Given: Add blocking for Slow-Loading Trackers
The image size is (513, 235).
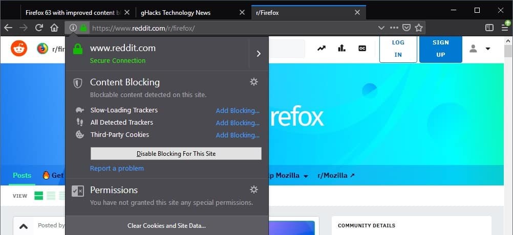Looking at the screenshot, I should (238, 111).
